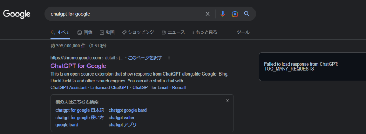This screenshot has height=134, width=366.
Task: Select the すべて tab
Action: (x=60, y=32)
